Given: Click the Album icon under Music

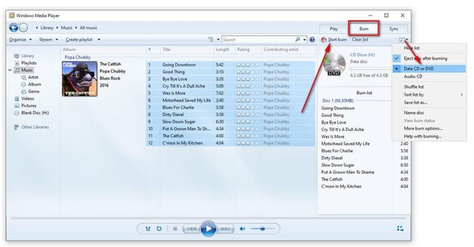Looking at the screenshot, I should point(24,85).
